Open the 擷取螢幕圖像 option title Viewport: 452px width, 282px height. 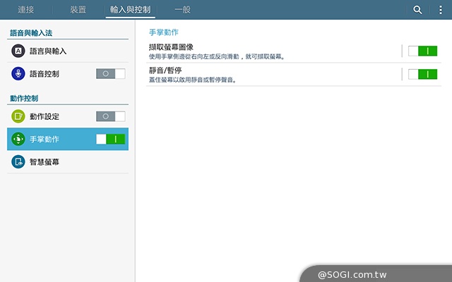(171, 47)
